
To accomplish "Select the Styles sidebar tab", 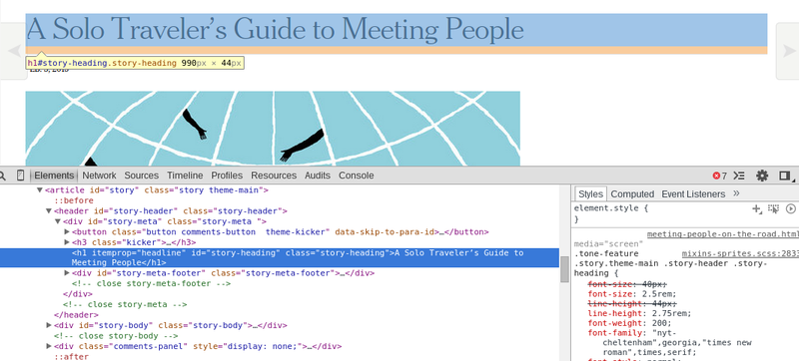I will [x=590, y=193].
